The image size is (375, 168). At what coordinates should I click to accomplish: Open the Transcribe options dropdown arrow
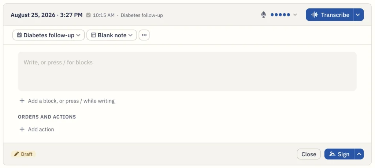(359, 15)
